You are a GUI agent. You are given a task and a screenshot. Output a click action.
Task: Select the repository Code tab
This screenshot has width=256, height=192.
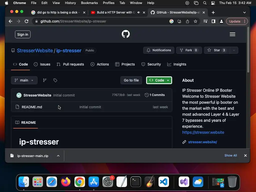click(x=20, y=64)
